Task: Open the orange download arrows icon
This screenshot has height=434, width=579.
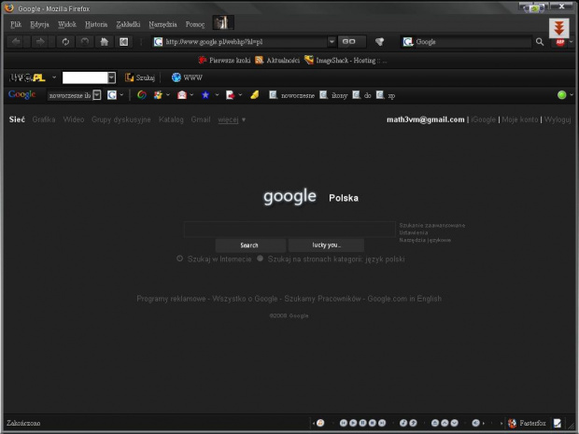Action: tap(559, 28)
